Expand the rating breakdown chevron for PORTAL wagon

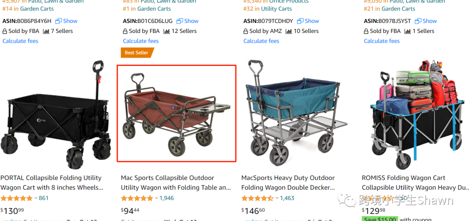(x=36, y=198)
